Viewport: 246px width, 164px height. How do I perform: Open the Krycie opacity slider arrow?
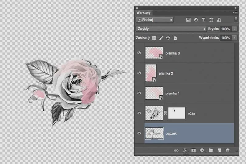[234, 29]
